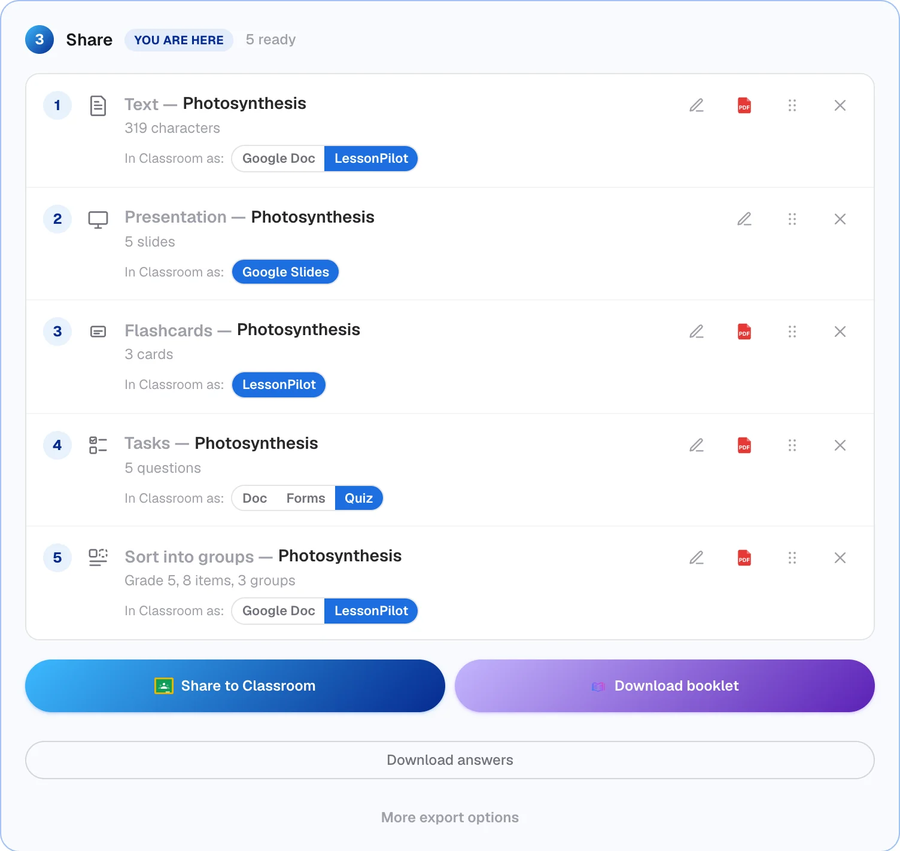Viewport: 900px width, 851px height.
Task: Set Tasks format to Quiz
Action: 358,499
